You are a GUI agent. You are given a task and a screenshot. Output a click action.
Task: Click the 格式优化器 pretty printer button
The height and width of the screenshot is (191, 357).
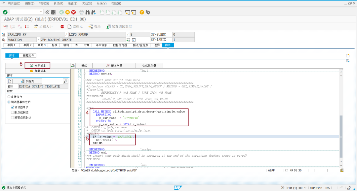(x=149, y=66)
